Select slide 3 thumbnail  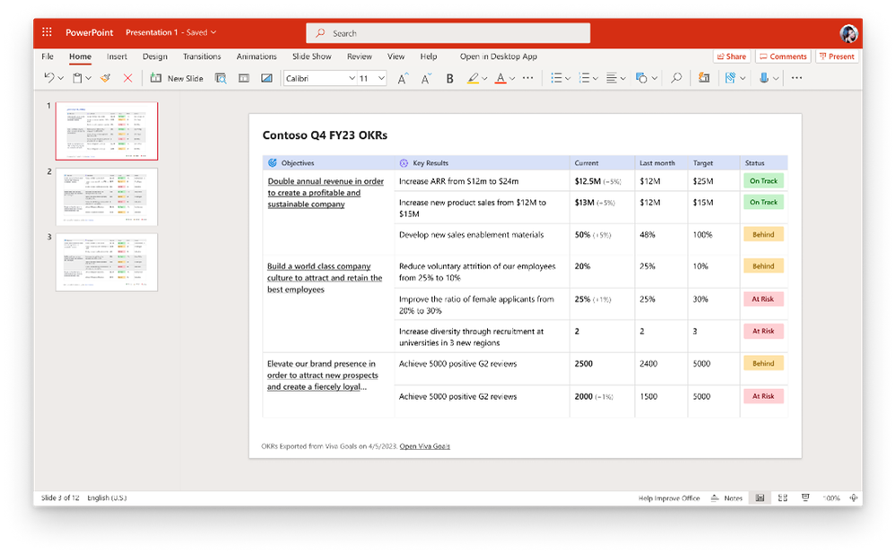click(107, 263)
